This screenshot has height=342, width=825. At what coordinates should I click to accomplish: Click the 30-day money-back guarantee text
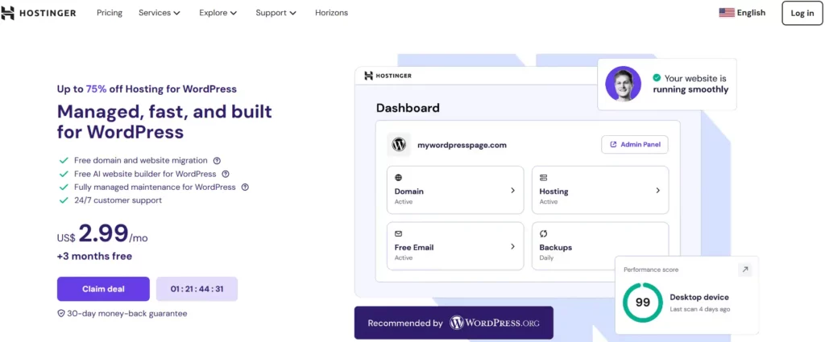(126, 314)
